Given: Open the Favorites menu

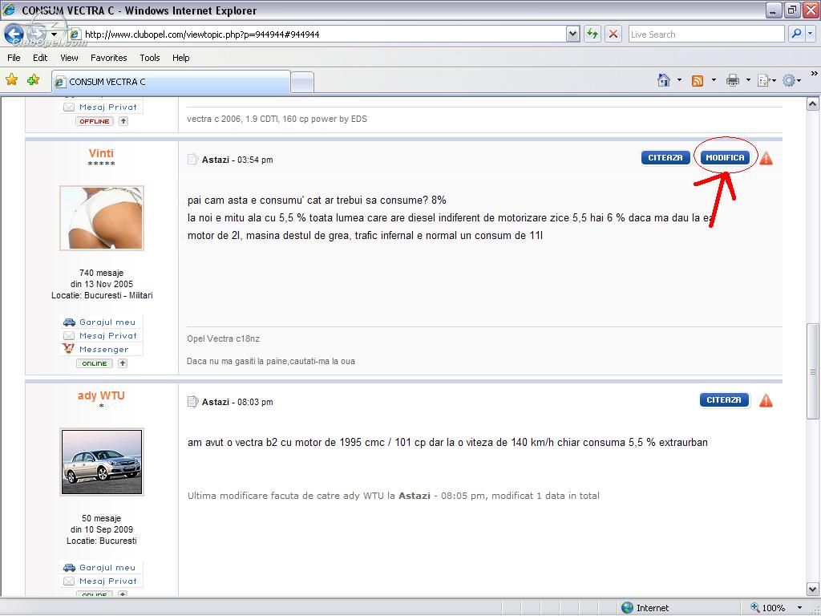Looking at the screenshot, I should click(108, 58).
